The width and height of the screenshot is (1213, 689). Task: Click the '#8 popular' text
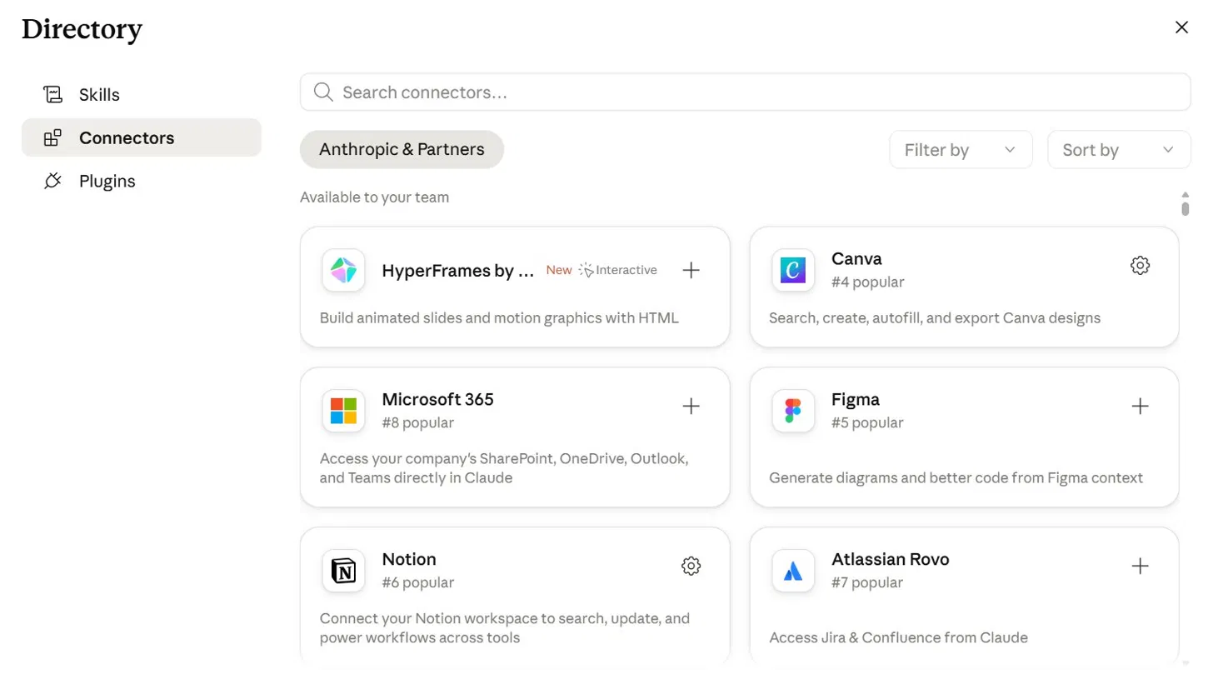click(x=417, y=422)
